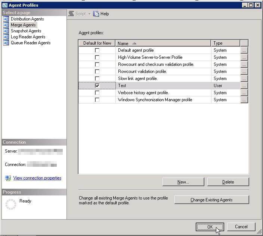
Task: Open details for Windows Synchronization Manager profile
Action: [x=244, y=100]
